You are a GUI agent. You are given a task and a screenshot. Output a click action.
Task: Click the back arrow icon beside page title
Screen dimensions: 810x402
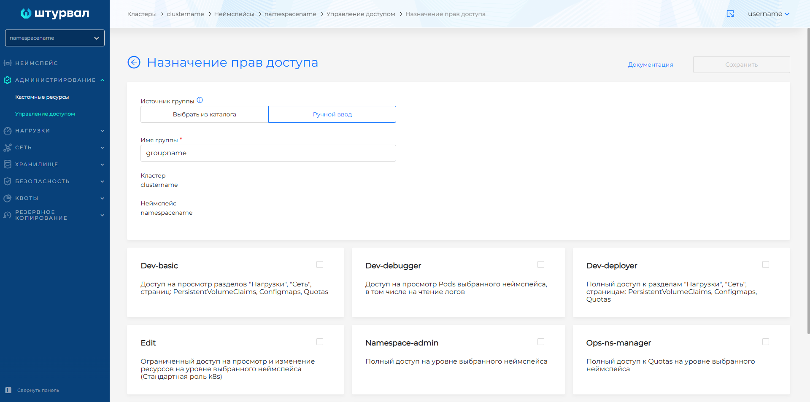click(x=134, y=62)
